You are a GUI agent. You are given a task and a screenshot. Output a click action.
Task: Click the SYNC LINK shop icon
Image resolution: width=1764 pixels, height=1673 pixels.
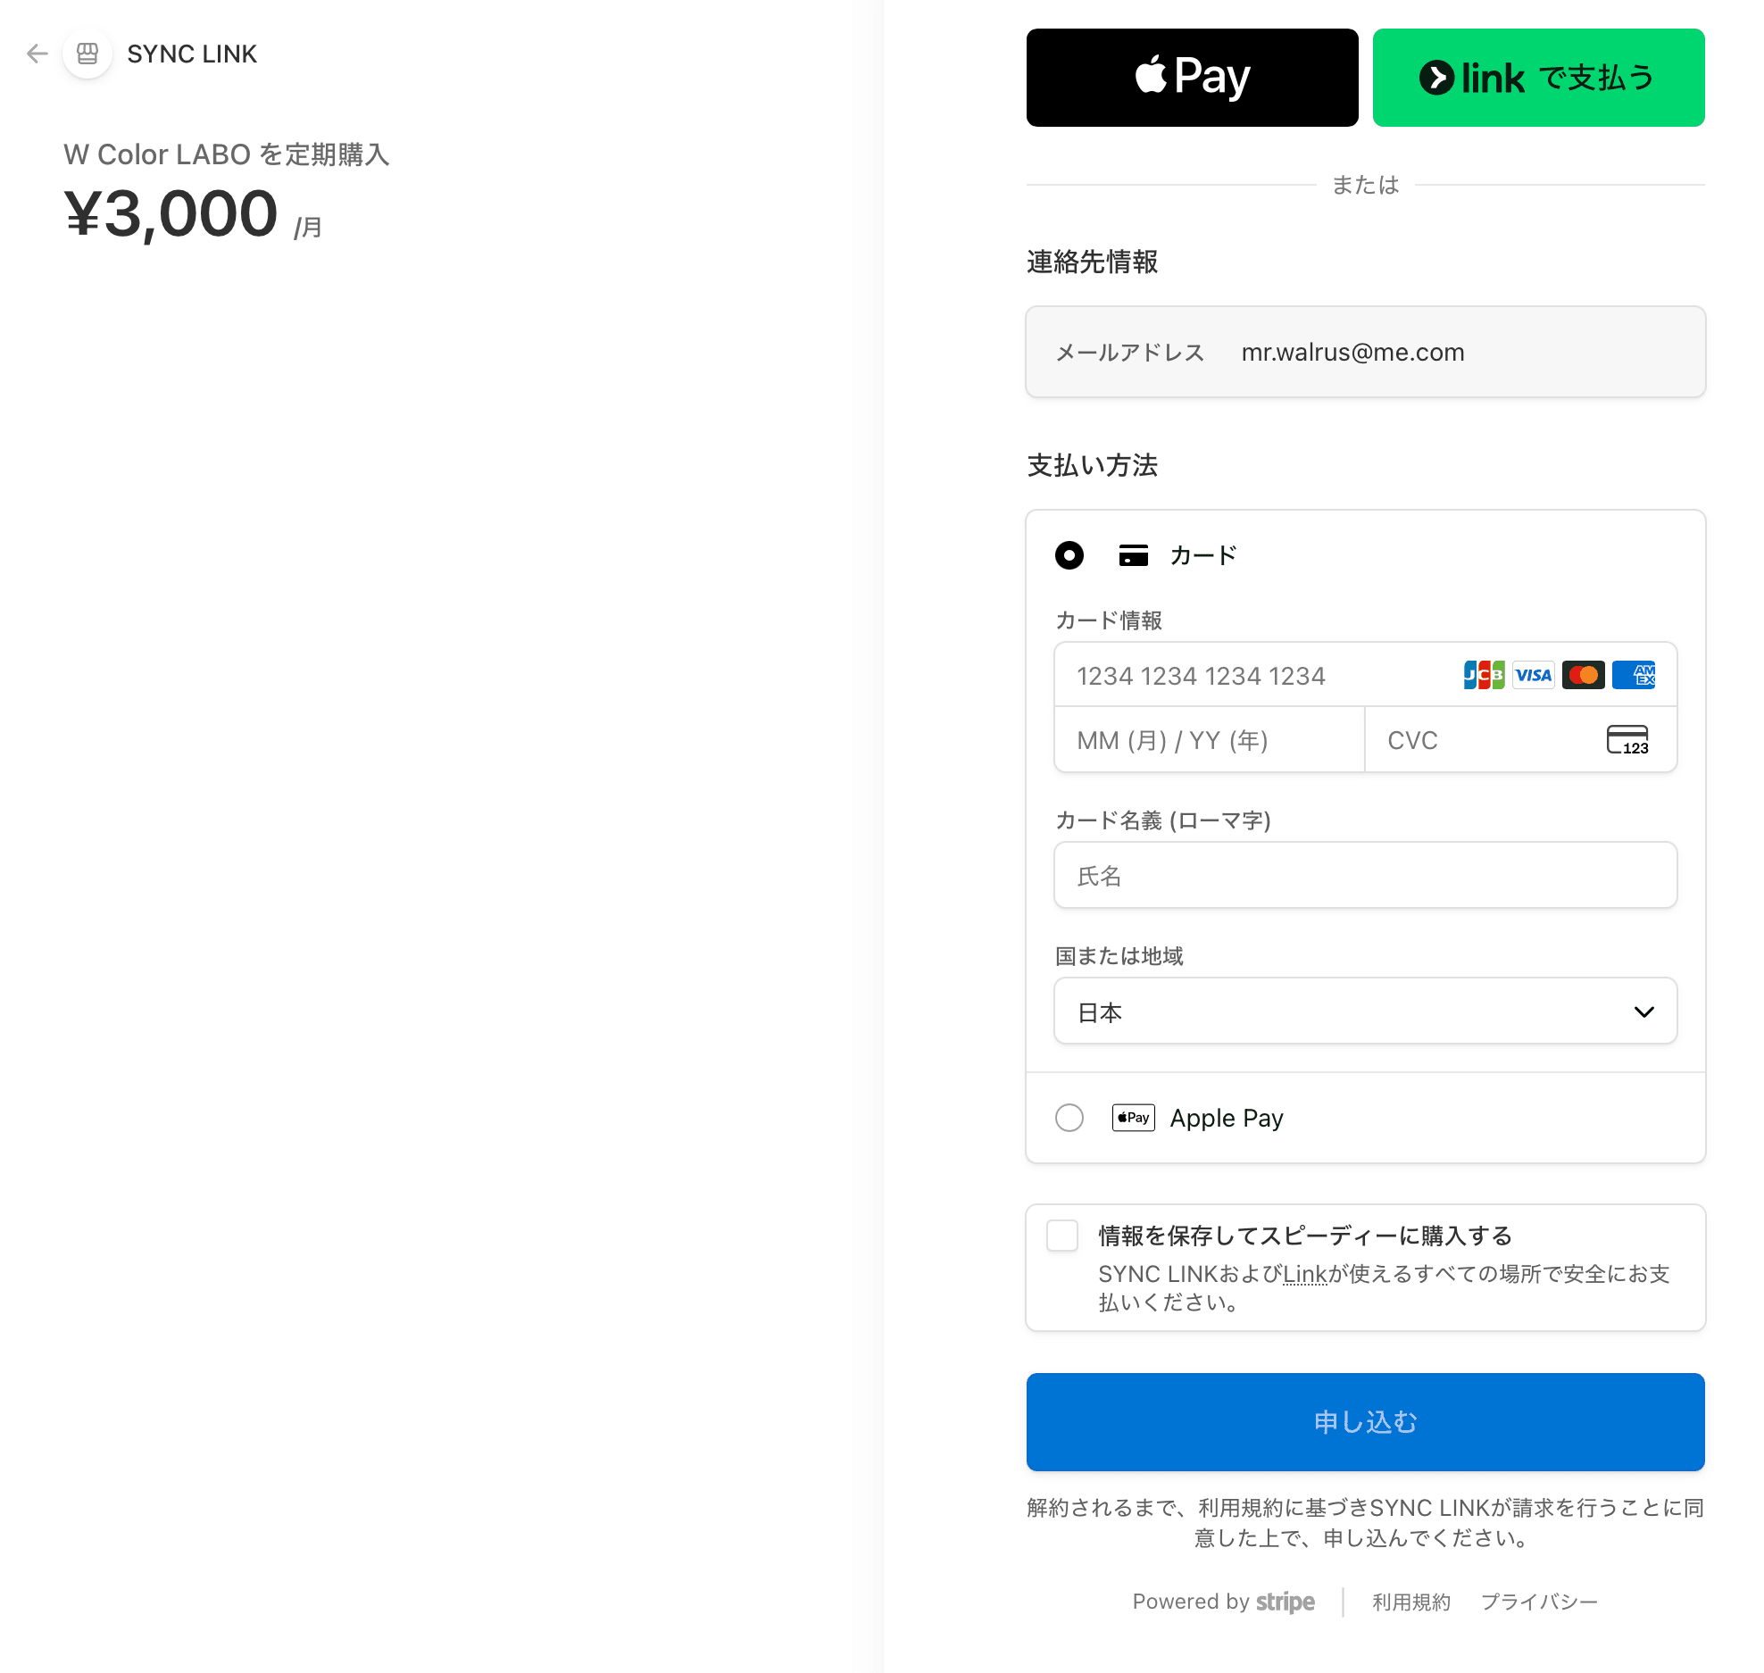coord(87,54)
